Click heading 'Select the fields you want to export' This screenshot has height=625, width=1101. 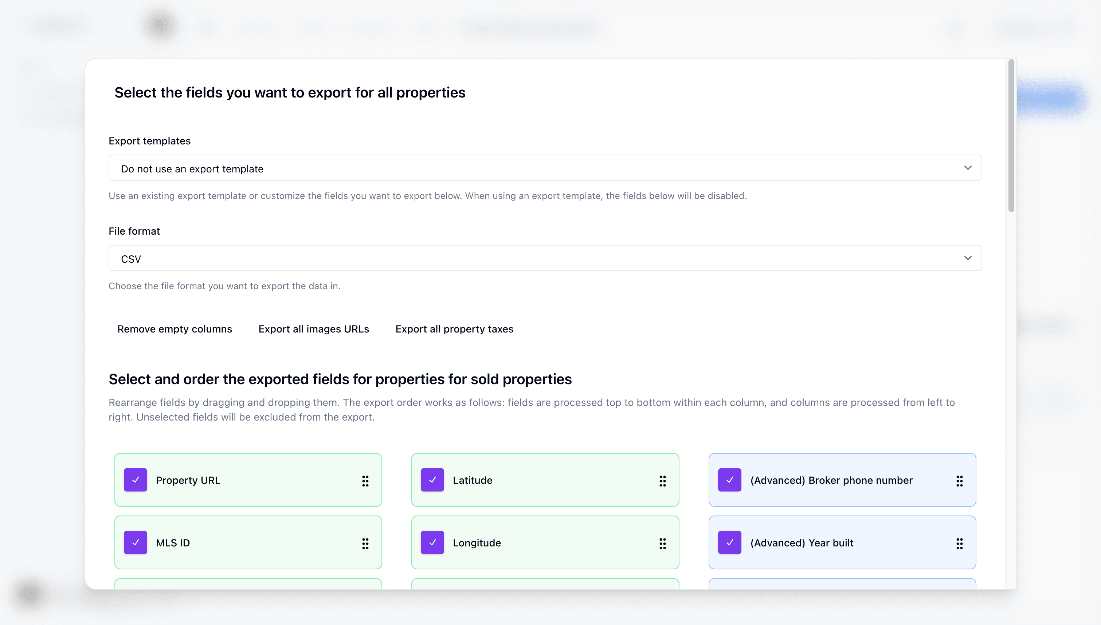[290, 92]
